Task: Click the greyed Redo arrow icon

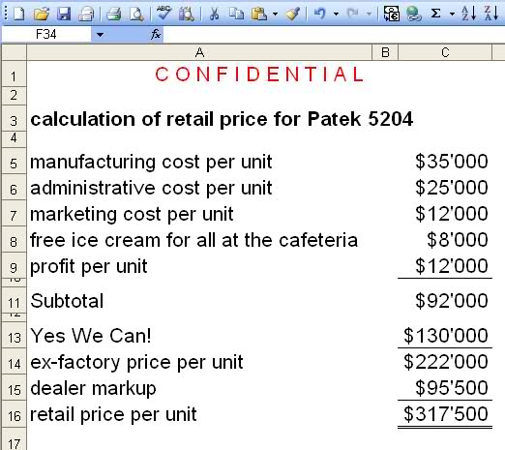Action: pos(352,14)
